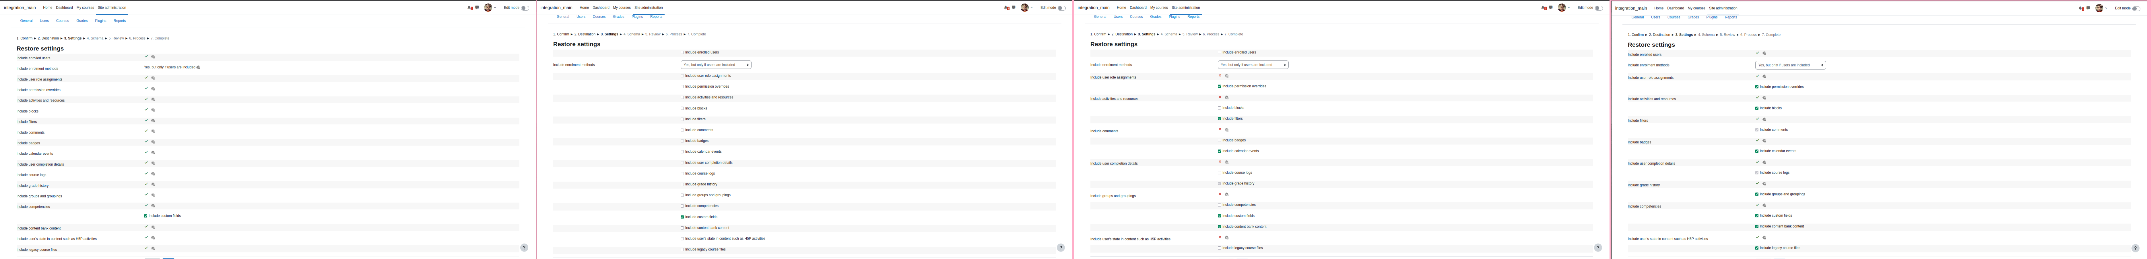Untick Include custom fields checkbox, second pane

pyautogui.click(x=682, y=217)
